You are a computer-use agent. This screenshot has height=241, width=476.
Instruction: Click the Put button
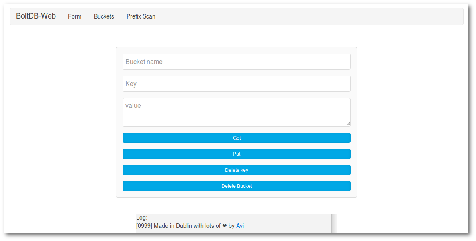coord(237,154)
